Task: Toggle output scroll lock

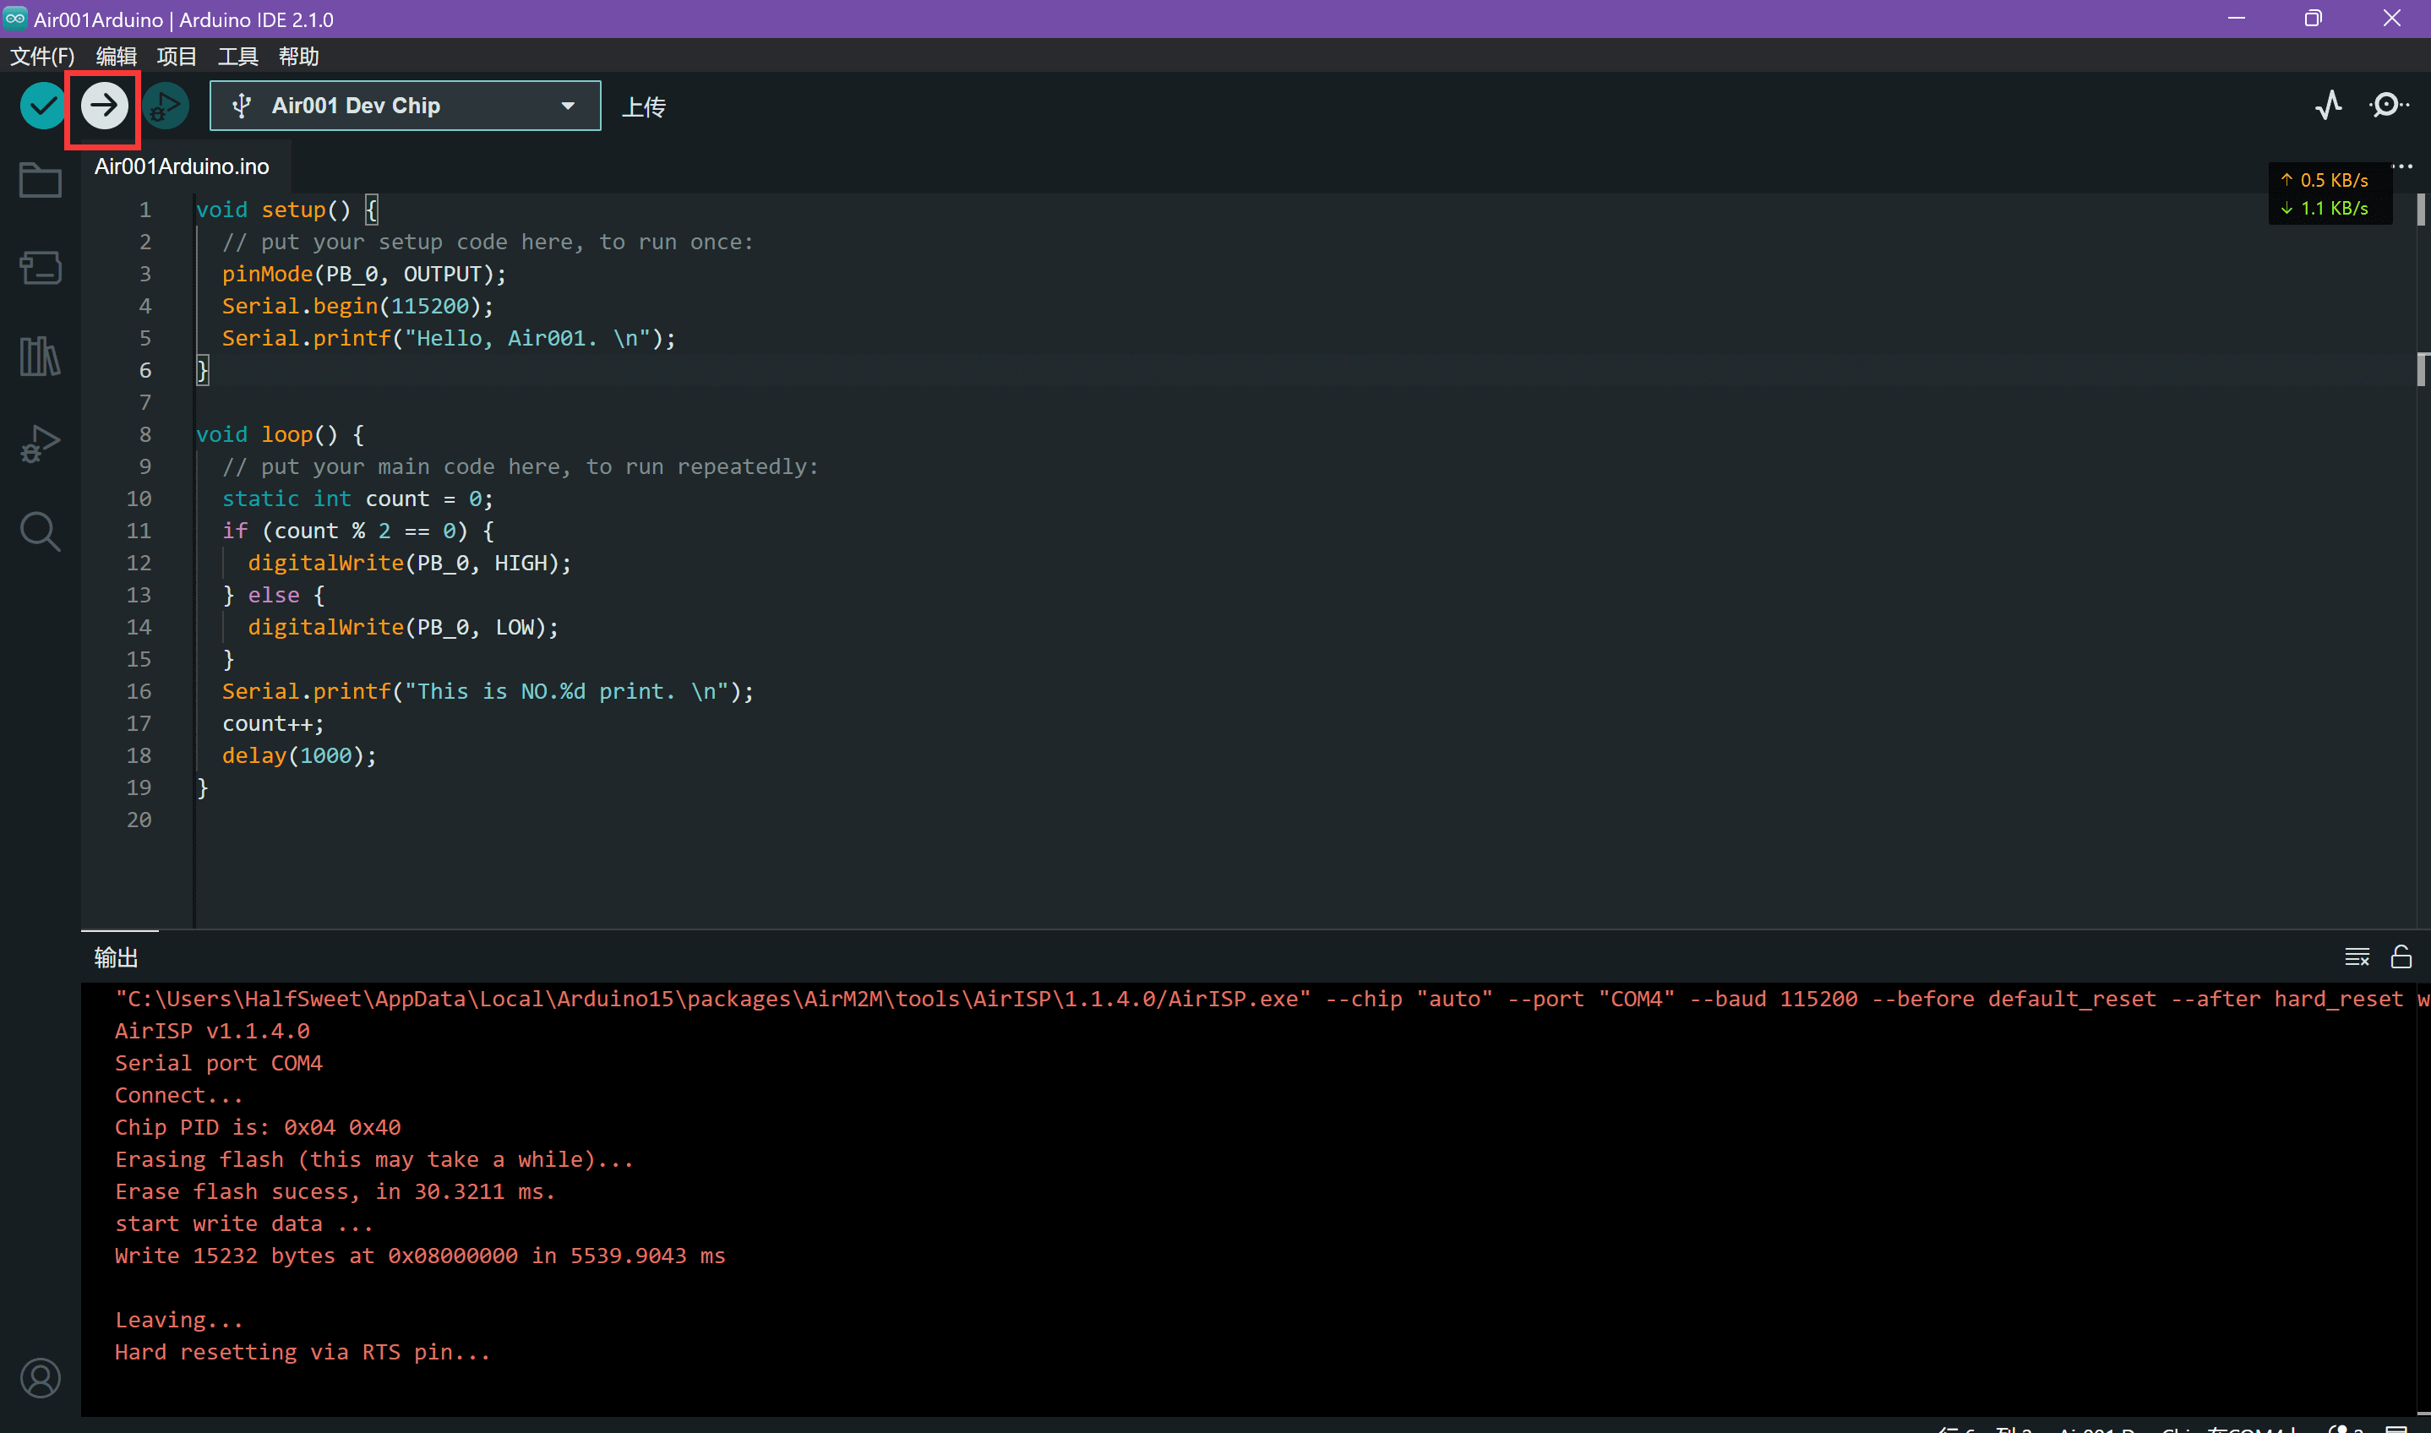Action: click(2400, 957)
